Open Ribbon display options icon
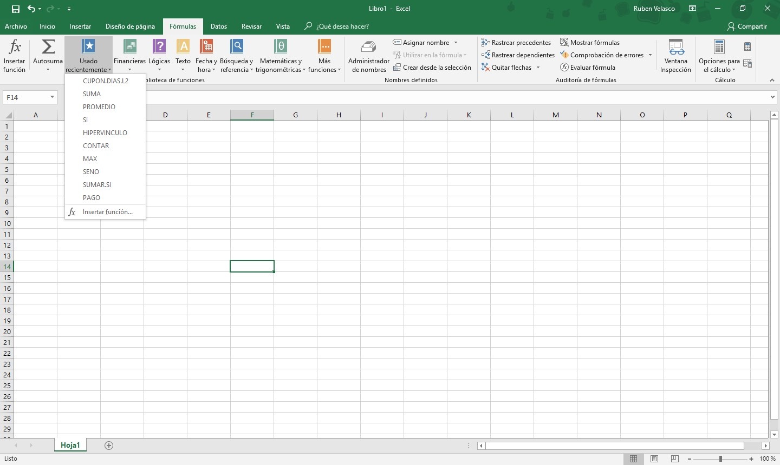780x465 pixels. 692,9
